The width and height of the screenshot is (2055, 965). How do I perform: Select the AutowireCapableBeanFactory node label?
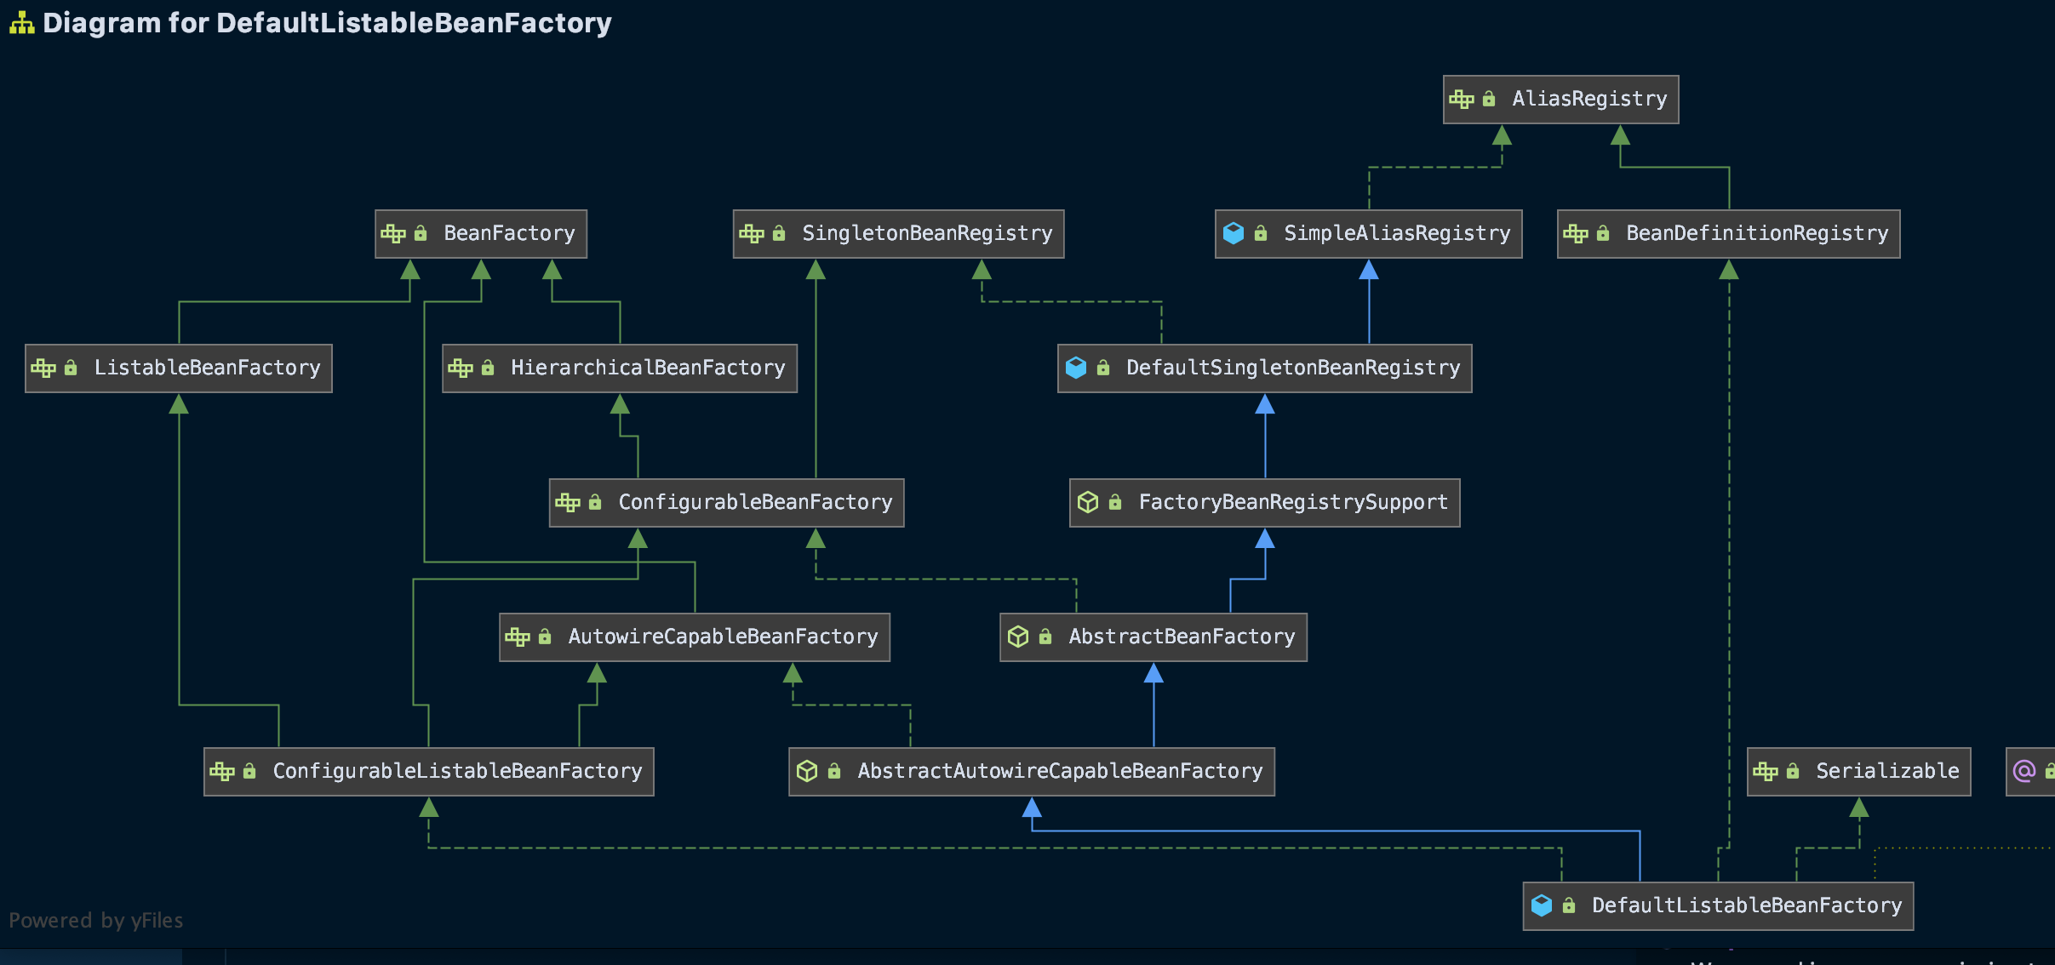coord(722,637)
